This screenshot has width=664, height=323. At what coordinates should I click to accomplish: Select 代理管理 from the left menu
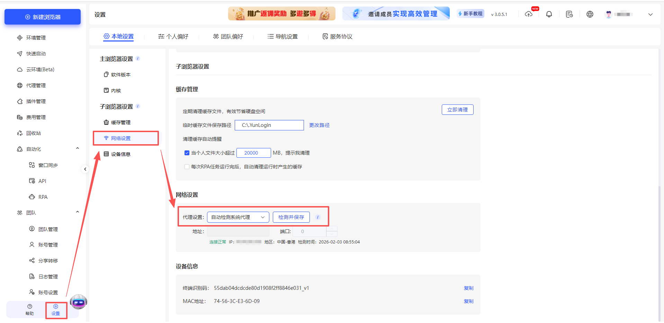(x=36, y=85)
